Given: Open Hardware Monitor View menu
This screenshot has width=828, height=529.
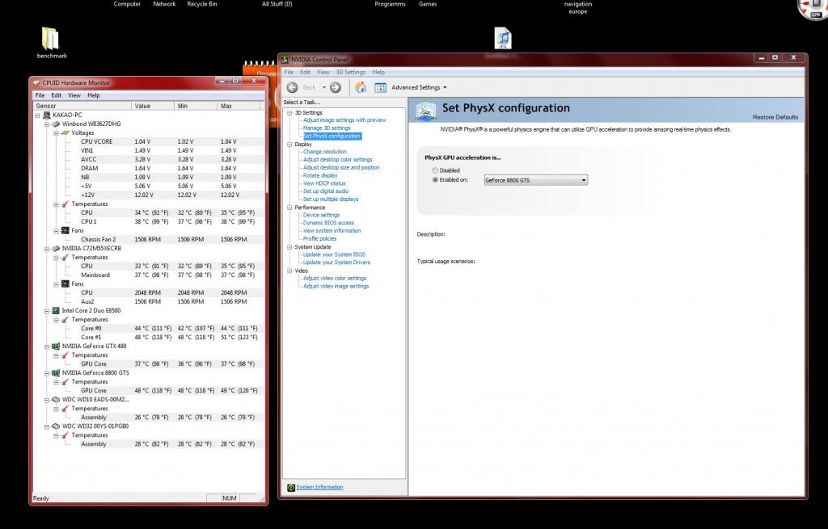Looking at the screenshot, I should [74, 95].
